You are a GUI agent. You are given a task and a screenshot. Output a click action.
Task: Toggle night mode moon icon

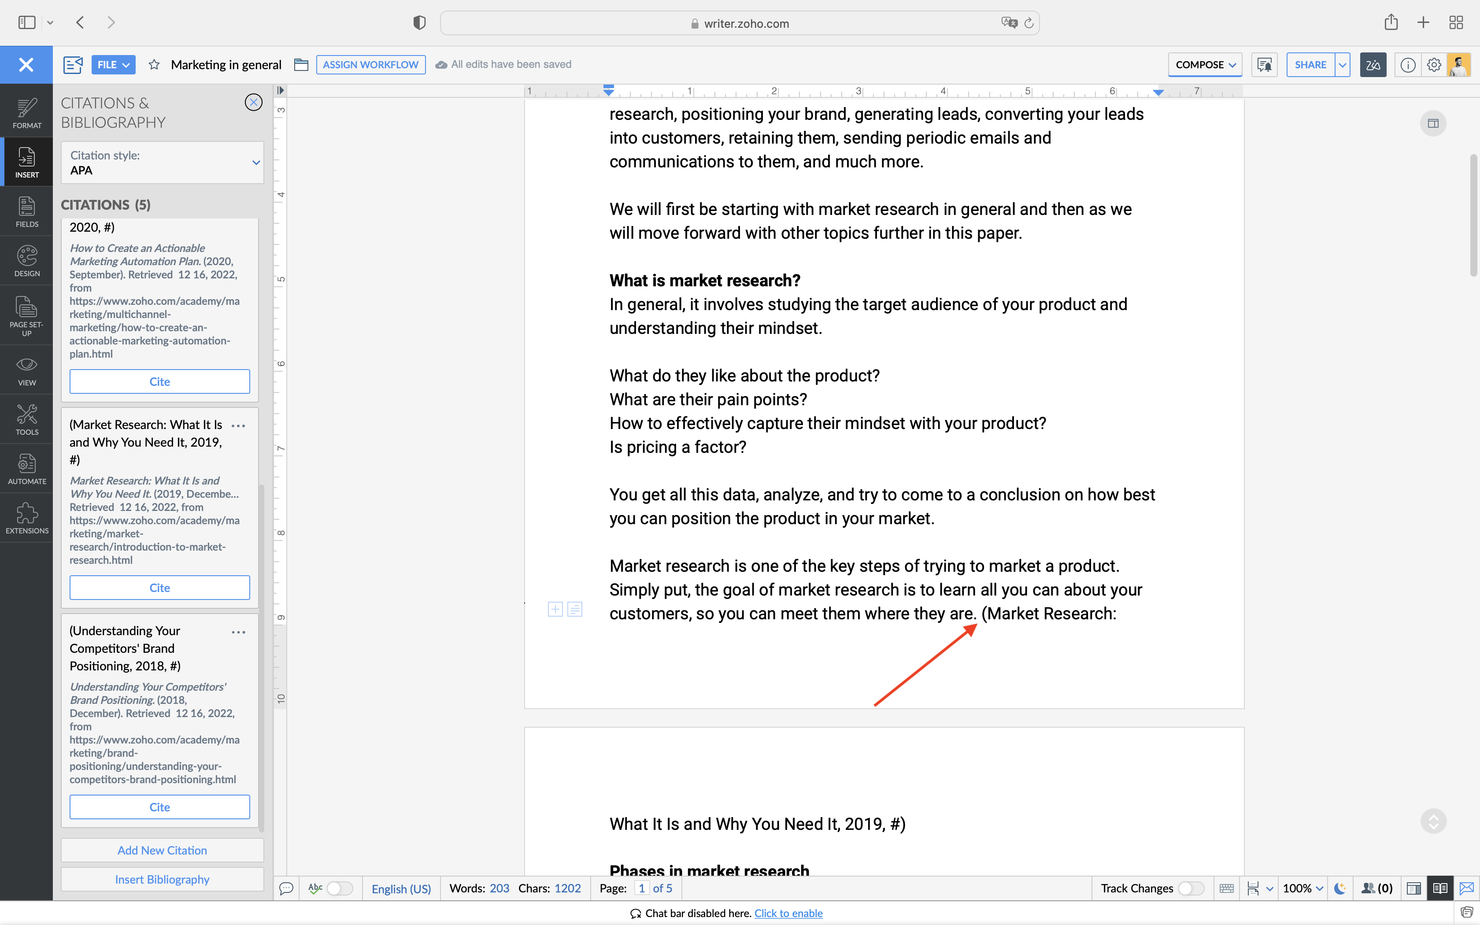click(x=1339, y=888)
